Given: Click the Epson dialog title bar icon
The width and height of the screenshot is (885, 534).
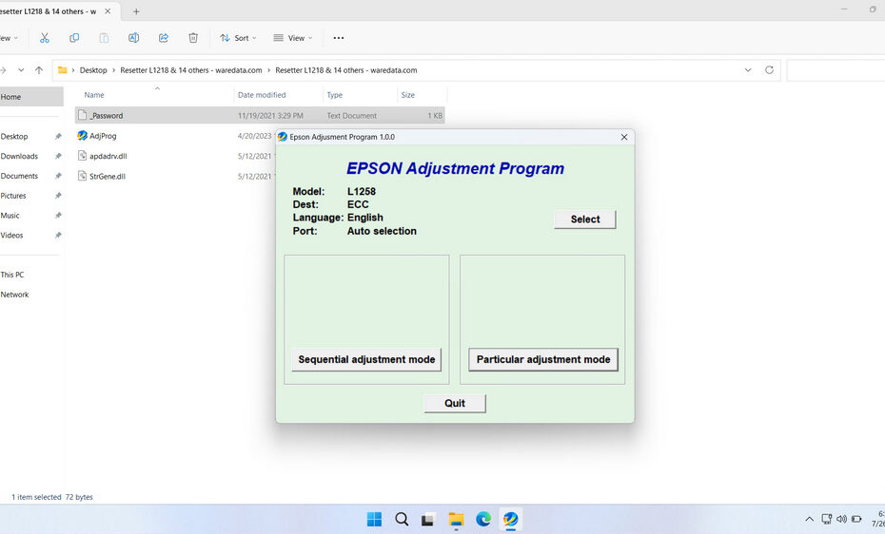Looking at the screenshot, I should click(283, 137).
